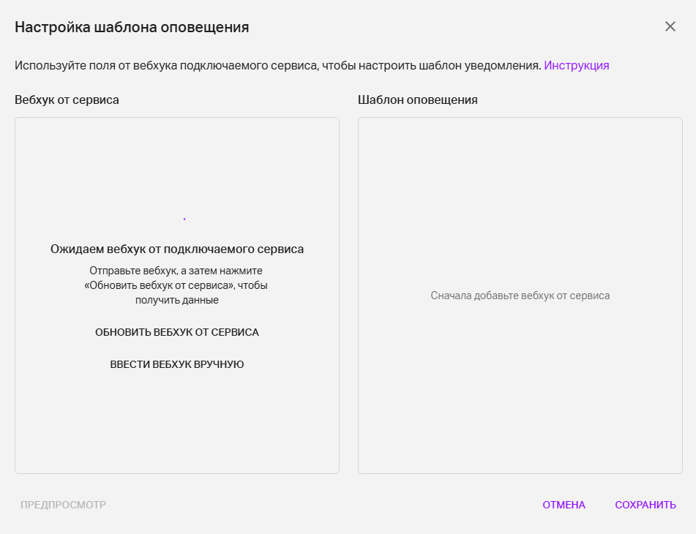The image size is (696, 534).
Task: Click the purple loading indicator dot
Action: (184, 219)
